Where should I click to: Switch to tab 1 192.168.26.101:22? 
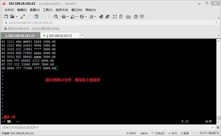[20, 36]
